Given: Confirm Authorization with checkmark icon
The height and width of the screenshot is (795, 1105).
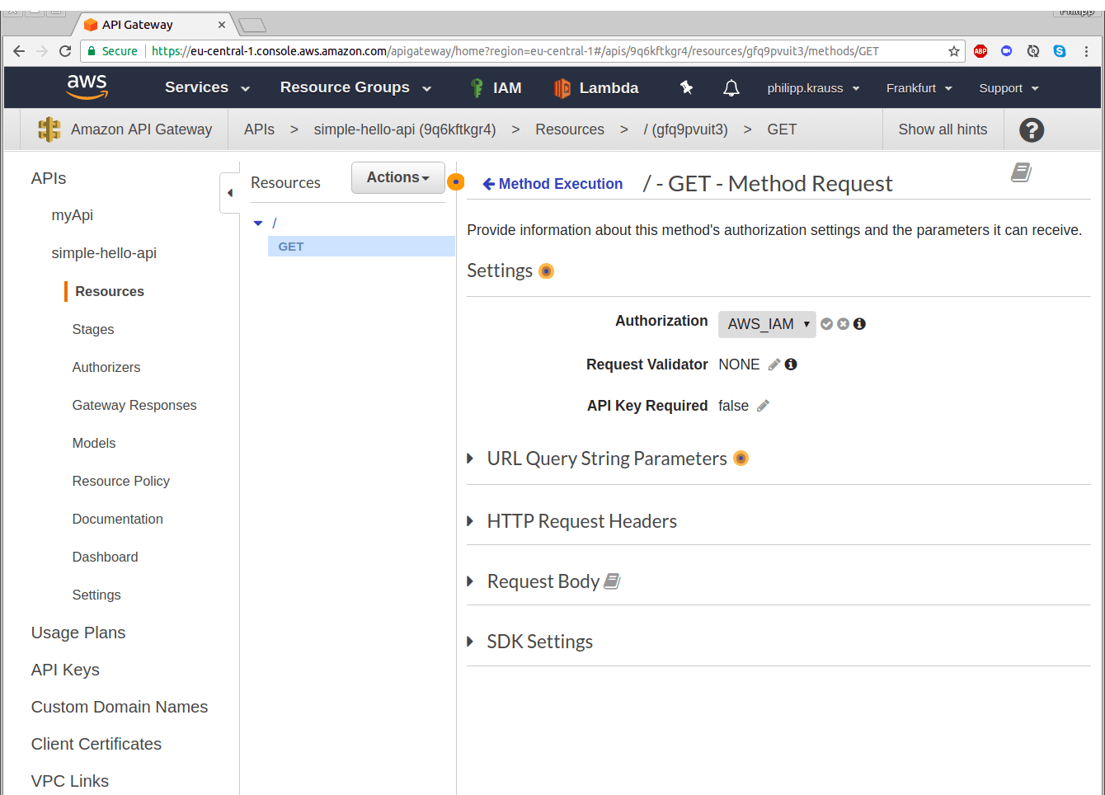Looking at the screenshot, I should [x=826, y=324].
